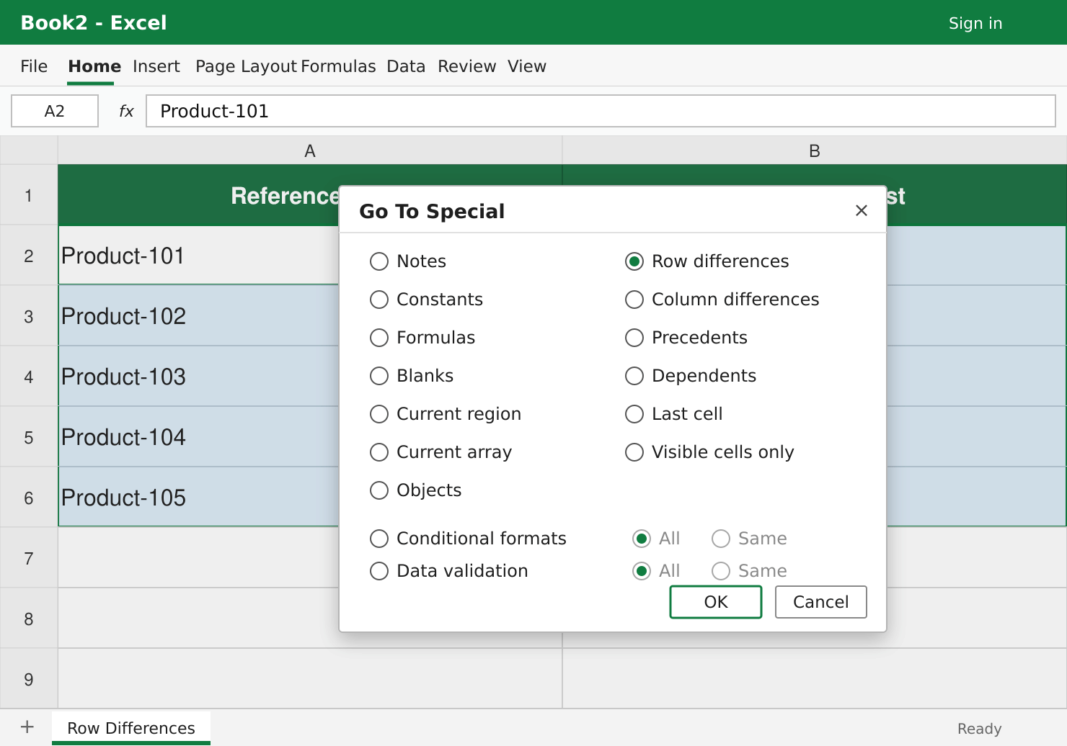Viewport: 1067px width, 746px height.
Task: Select row 4 header
Action: 29,377
